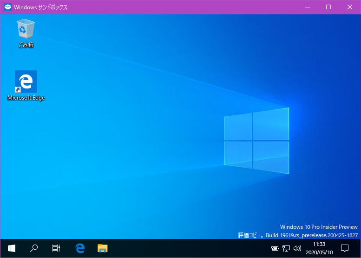Image resolution: width=361 pixels, height=258 pixels.
Task: Open the Windows Start menu
Action: (12, 248)
